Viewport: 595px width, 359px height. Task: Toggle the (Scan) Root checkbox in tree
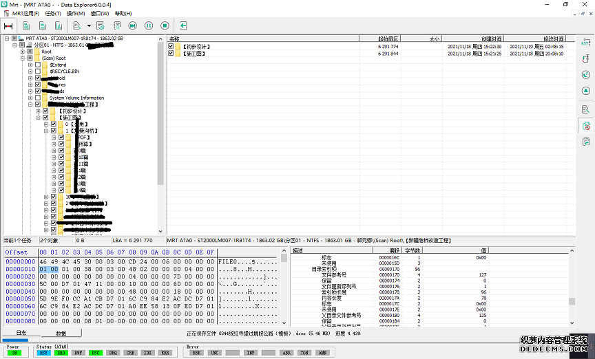[30, 58]
